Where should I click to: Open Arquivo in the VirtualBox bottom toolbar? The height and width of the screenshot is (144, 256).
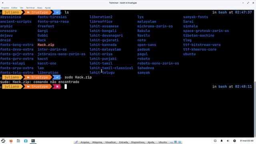pyautogui.click(x=85, y=142)
